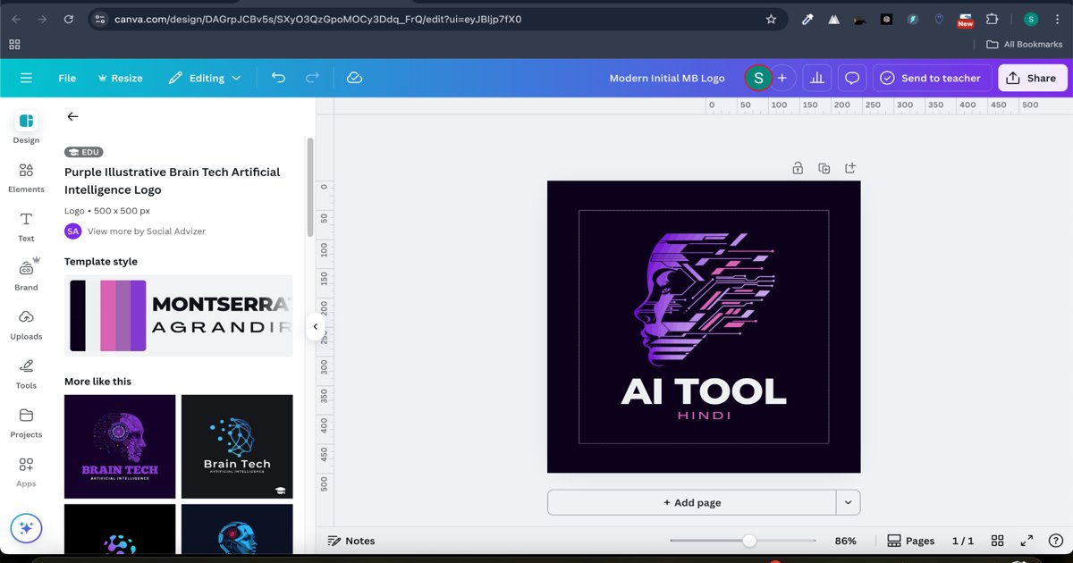Open the Text tool panel

(26, 226)
